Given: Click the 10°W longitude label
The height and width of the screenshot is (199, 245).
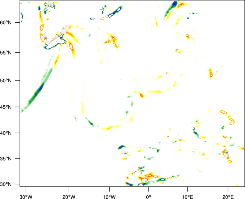Looking at the screenshot, I should tap(109, 197).
